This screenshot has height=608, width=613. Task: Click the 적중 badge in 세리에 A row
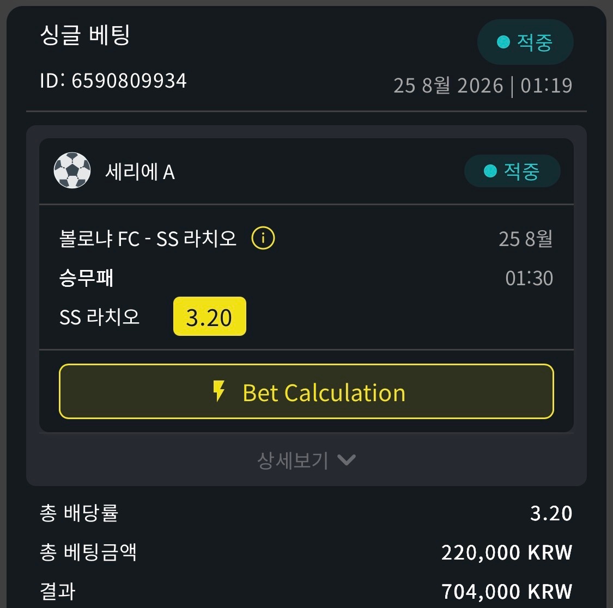tap(512, 171)
